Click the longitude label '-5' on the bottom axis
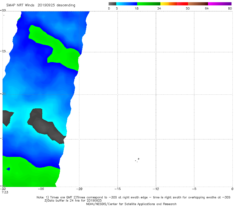 (x=194, y=189)
